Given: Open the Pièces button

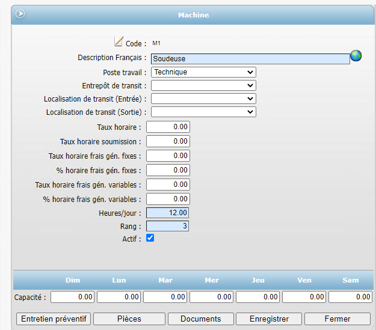Looking at the screenshot, I should point(129,319).
